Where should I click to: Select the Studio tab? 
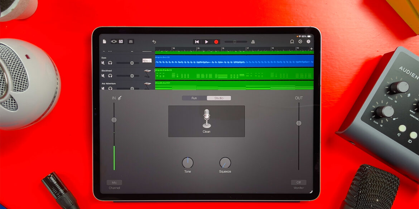pos(219,98)
